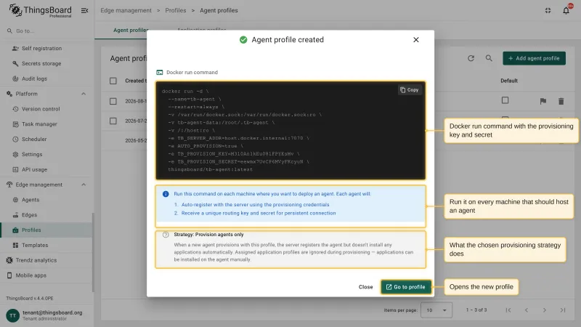Open Edges in sidebar
This screenshot has width=581, height=327.
point(29,215)
